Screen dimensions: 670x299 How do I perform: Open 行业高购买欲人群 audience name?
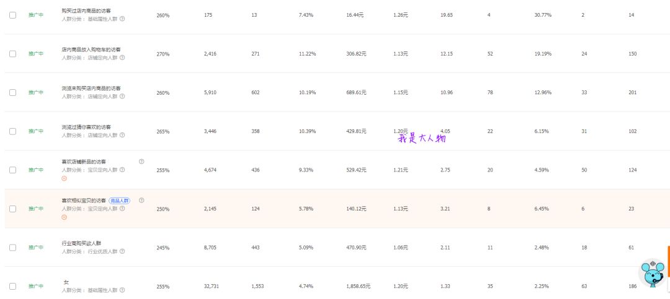(x=86, y=243)
